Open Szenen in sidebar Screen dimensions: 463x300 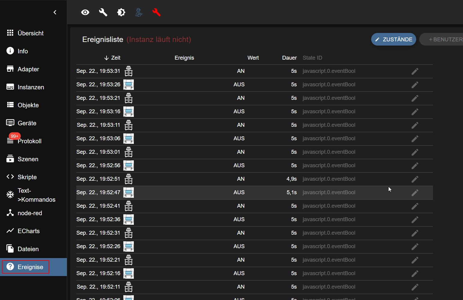point(33,159)
